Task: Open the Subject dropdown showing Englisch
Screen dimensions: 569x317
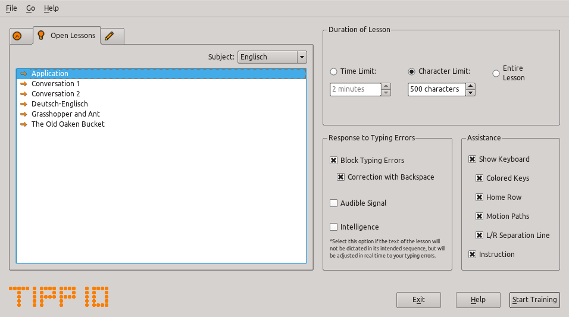Action: (272, 57)
